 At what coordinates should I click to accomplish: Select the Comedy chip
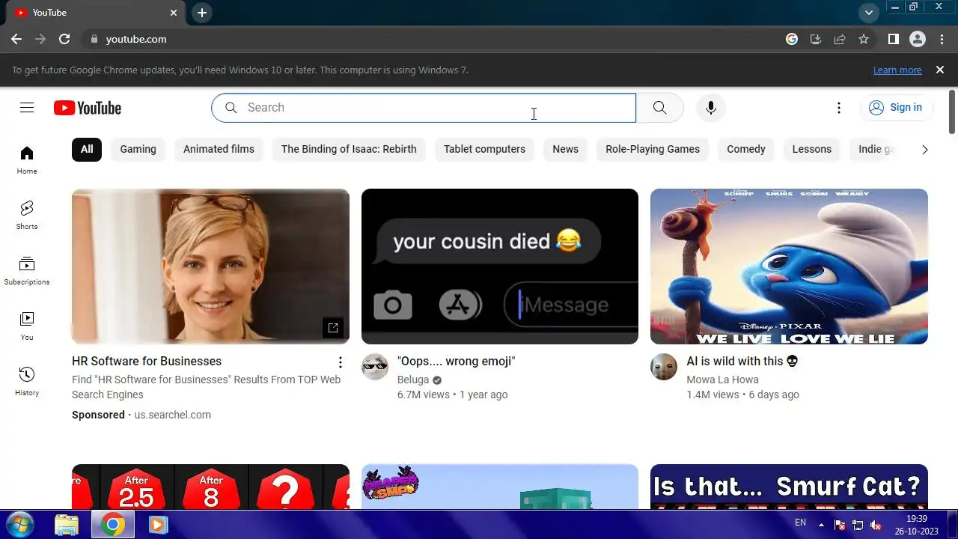(746, 149)
